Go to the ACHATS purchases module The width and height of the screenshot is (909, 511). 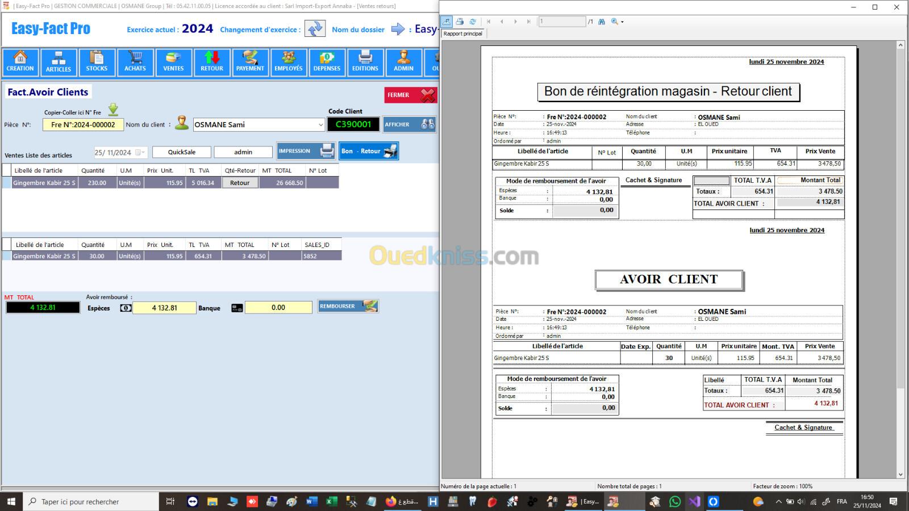pos(135,62)
